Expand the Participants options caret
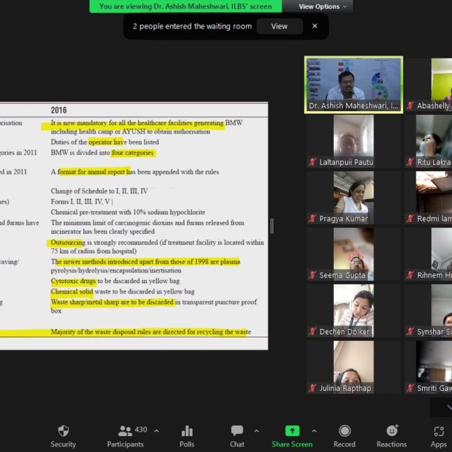Image resolution: width=452 pixels, height=452 pixels. pyautogui.click(x=156, y=430)
